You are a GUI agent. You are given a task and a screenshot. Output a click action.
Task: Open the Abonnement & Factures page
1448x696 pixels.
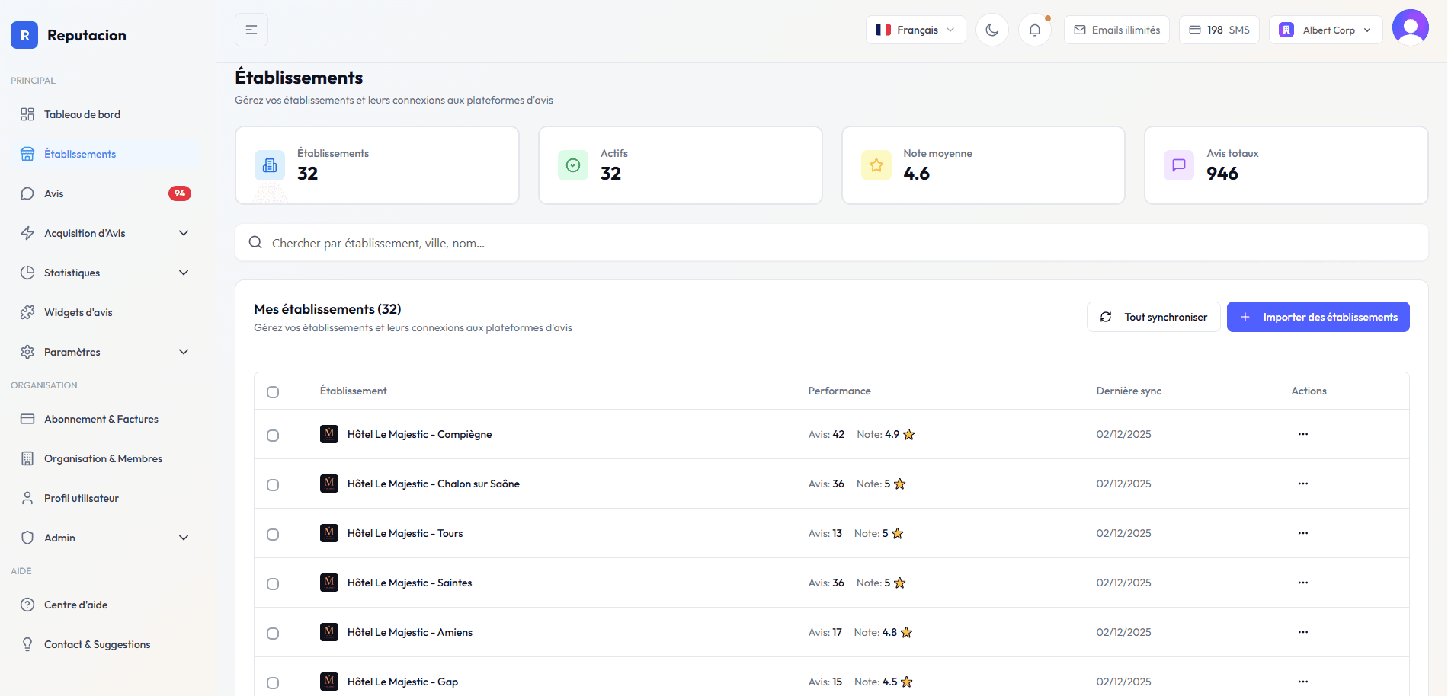(101, 418)
